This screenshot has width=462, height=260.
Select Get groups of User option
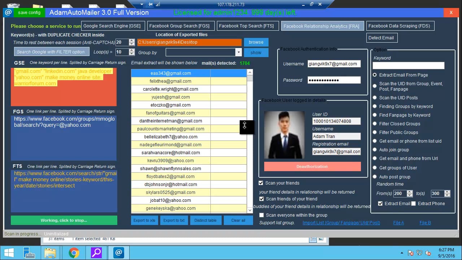click(x=375, y=168)
